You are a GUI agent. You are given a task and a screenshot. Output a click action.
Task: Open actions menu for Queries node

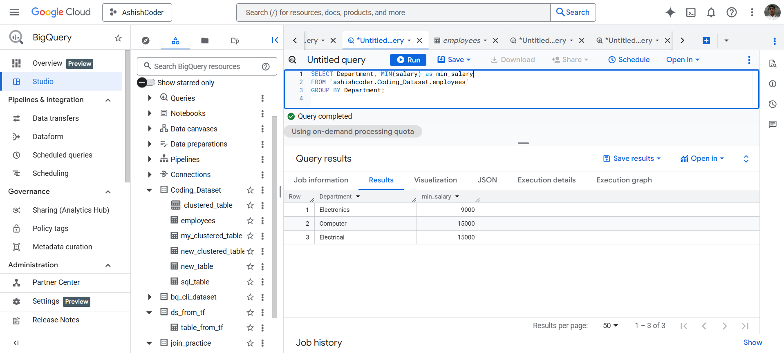(262, 98)
